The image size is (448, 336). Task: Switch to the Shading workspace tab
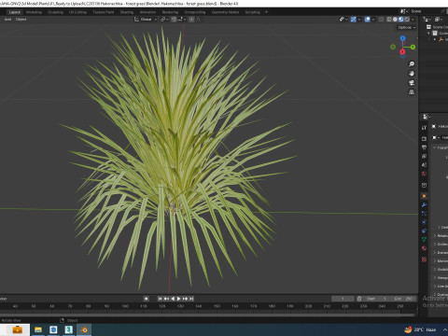pos(127,12)
